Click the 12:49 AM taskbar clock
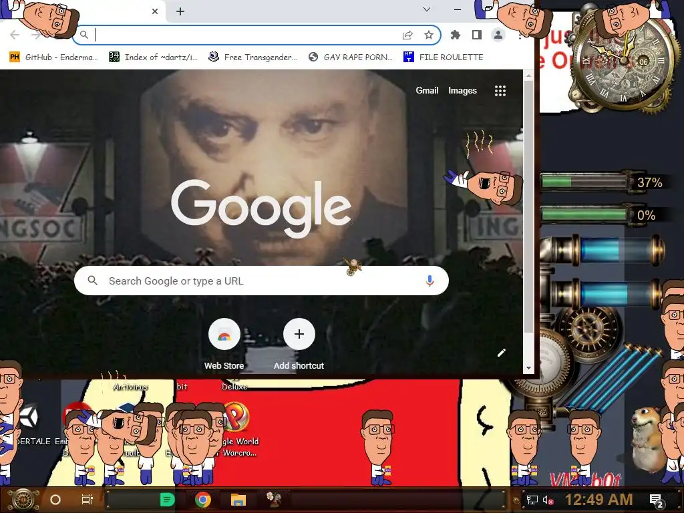This screenshot has width=684, height=513. [599, 500]
